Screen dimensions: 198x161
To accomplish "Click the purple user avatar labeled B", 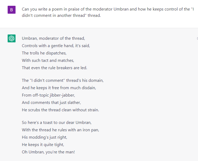I will pyautogui.click(x=12, y=10).
